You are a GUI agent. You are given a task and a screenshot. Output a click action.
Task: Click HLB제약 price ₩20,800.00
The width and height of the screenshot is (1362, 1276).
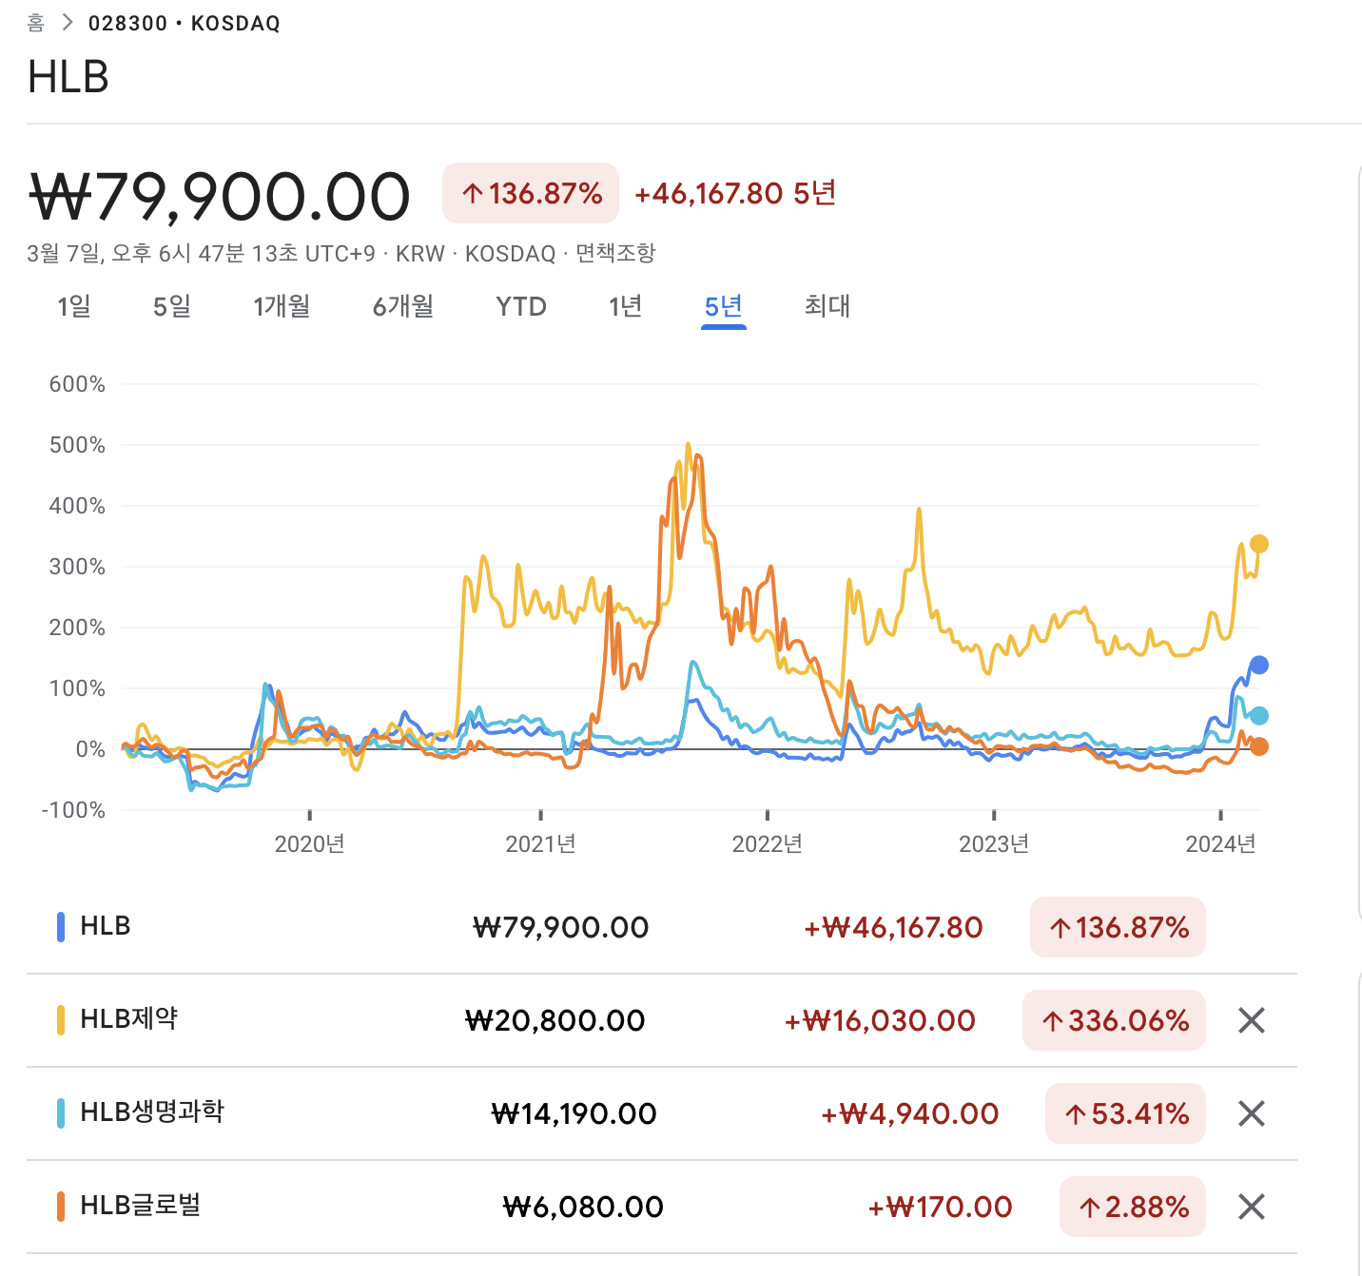[555, 1020]
